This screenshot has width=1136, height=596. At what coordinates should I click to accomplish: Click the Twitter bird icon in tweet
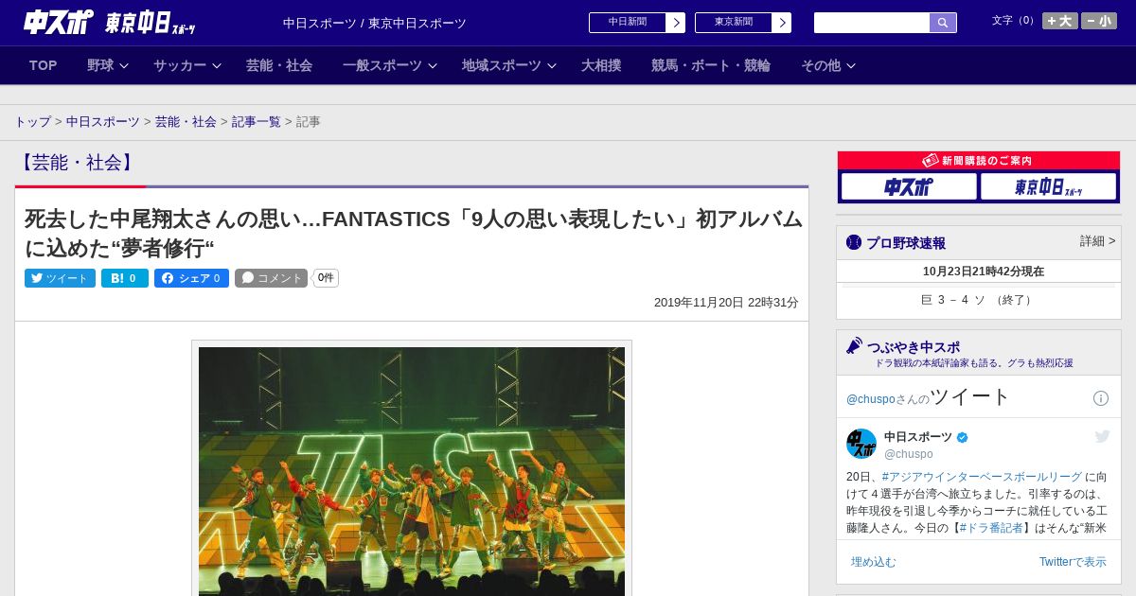[x=1102, y=436]
